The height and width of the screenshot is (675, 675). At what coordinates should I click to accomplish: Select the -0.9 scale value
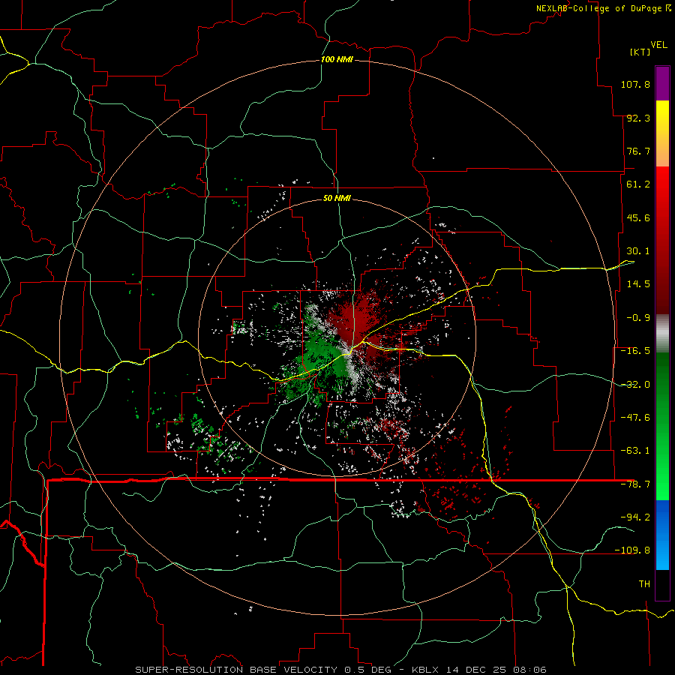[638, 318]
